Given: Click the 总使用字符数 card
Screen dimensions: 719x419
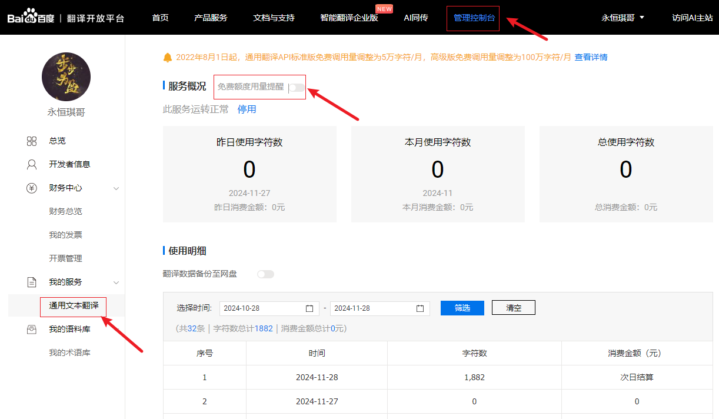Looking at the screenshot, I should click(x=626, y=174).
